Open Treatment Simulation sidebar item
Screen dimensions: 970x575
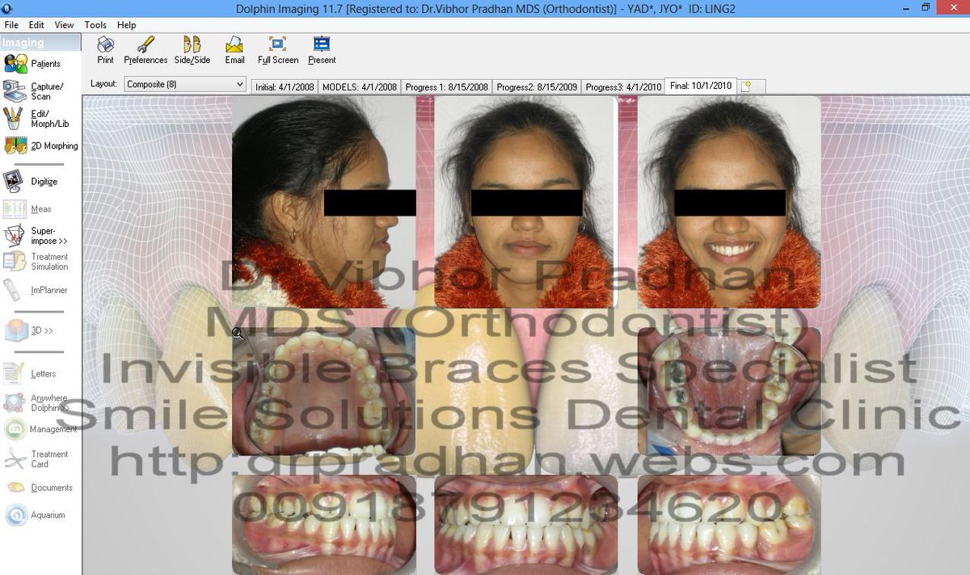[36, 262]
